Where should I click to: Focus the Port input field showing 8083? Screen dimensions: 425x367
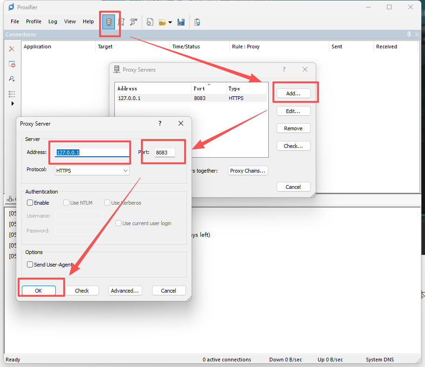point(165,152)
